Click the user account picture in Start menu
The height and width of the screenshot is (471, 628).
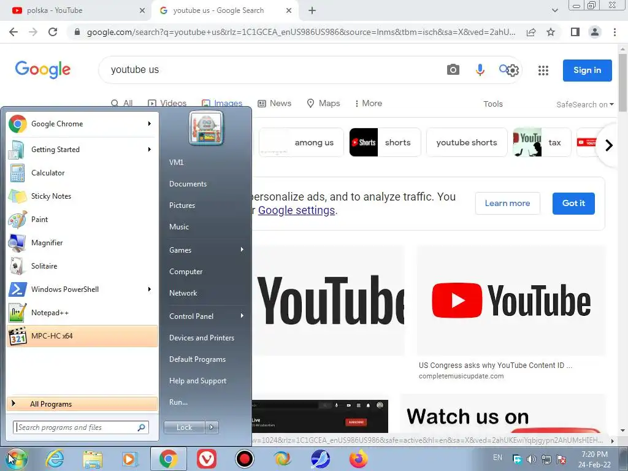206,128
